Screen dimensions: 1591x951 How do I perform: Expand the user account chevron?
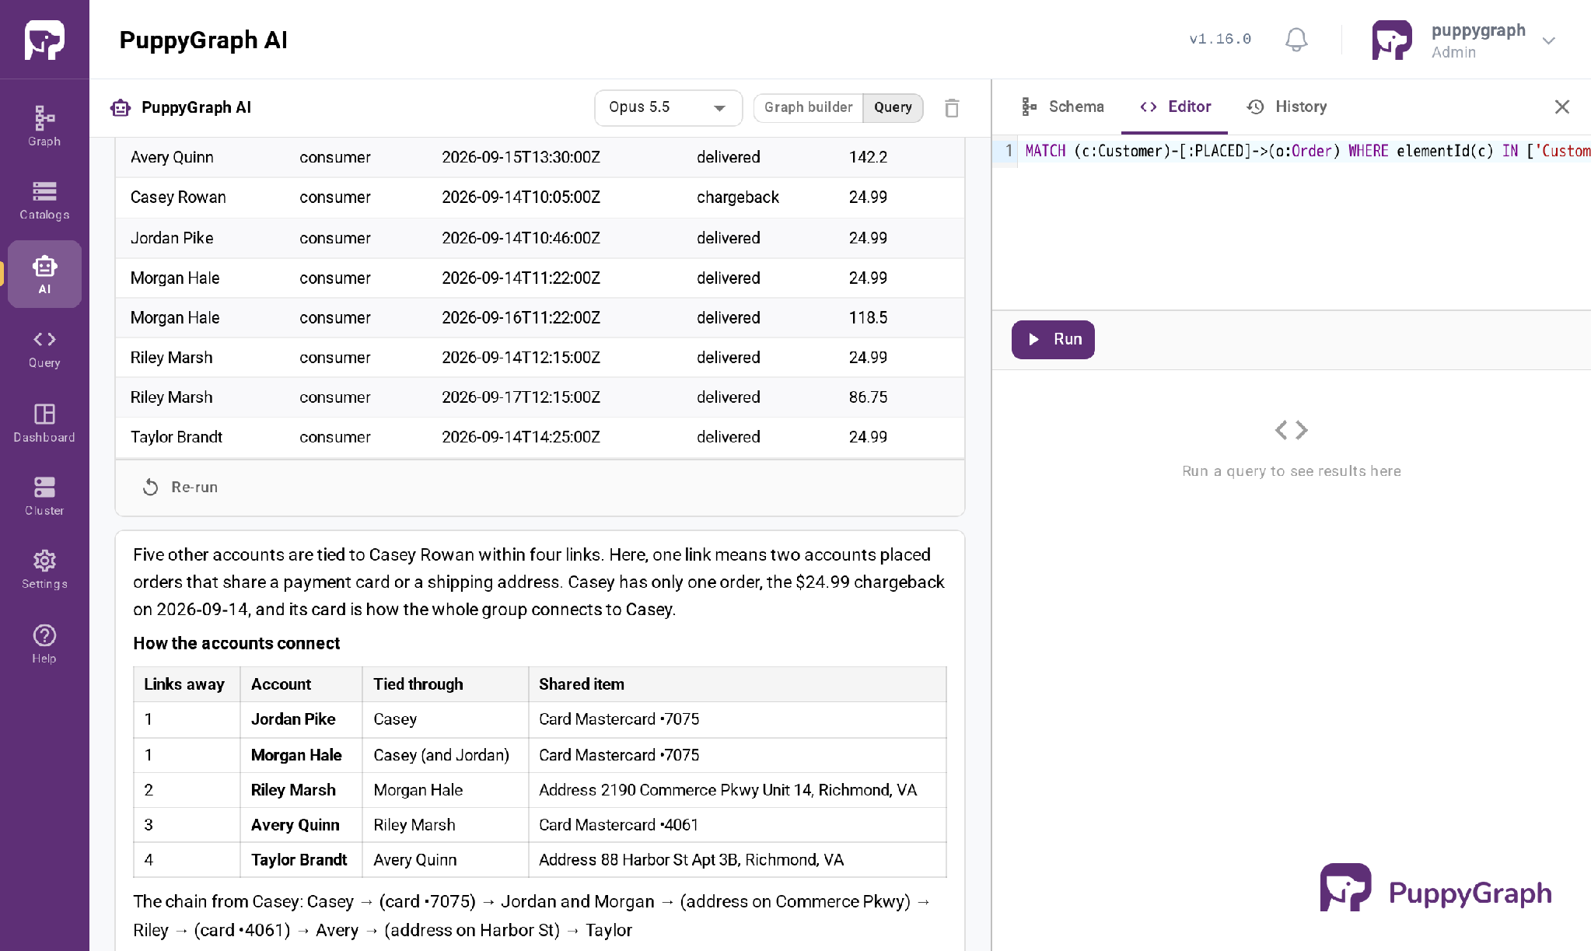point(1549,40)
